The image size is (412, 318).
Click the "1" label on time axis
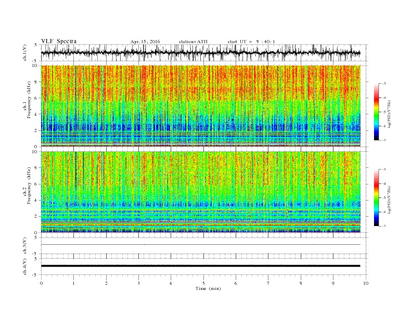tap(73, 283)
